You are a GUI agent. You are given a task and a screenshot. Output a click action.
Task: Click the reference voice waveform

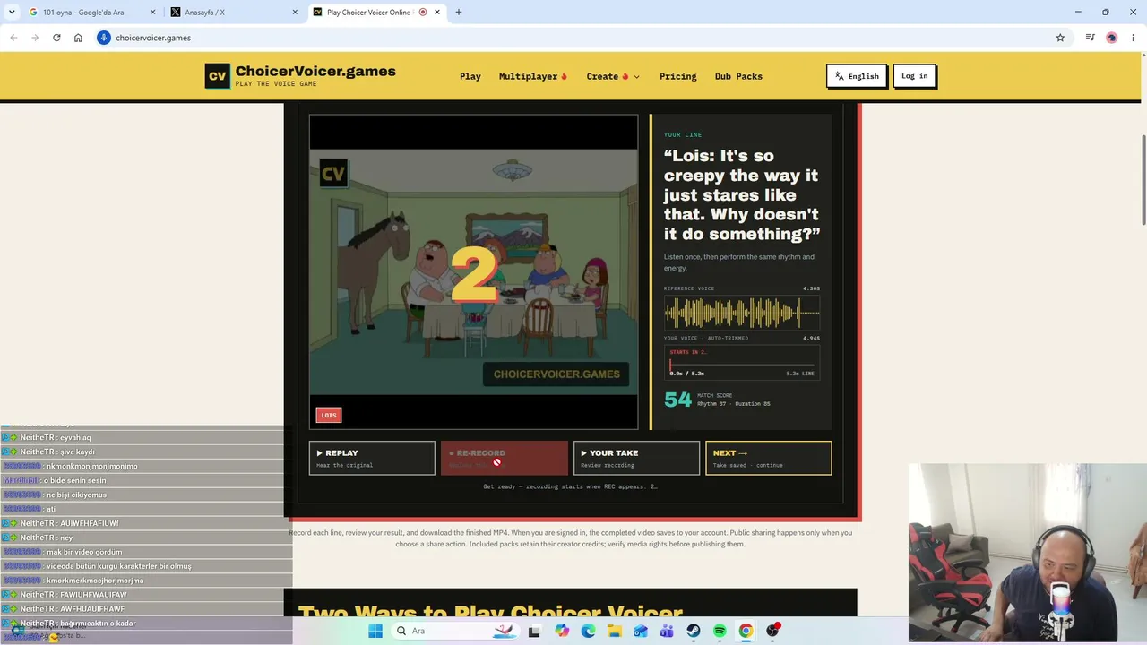click(742, 313)
